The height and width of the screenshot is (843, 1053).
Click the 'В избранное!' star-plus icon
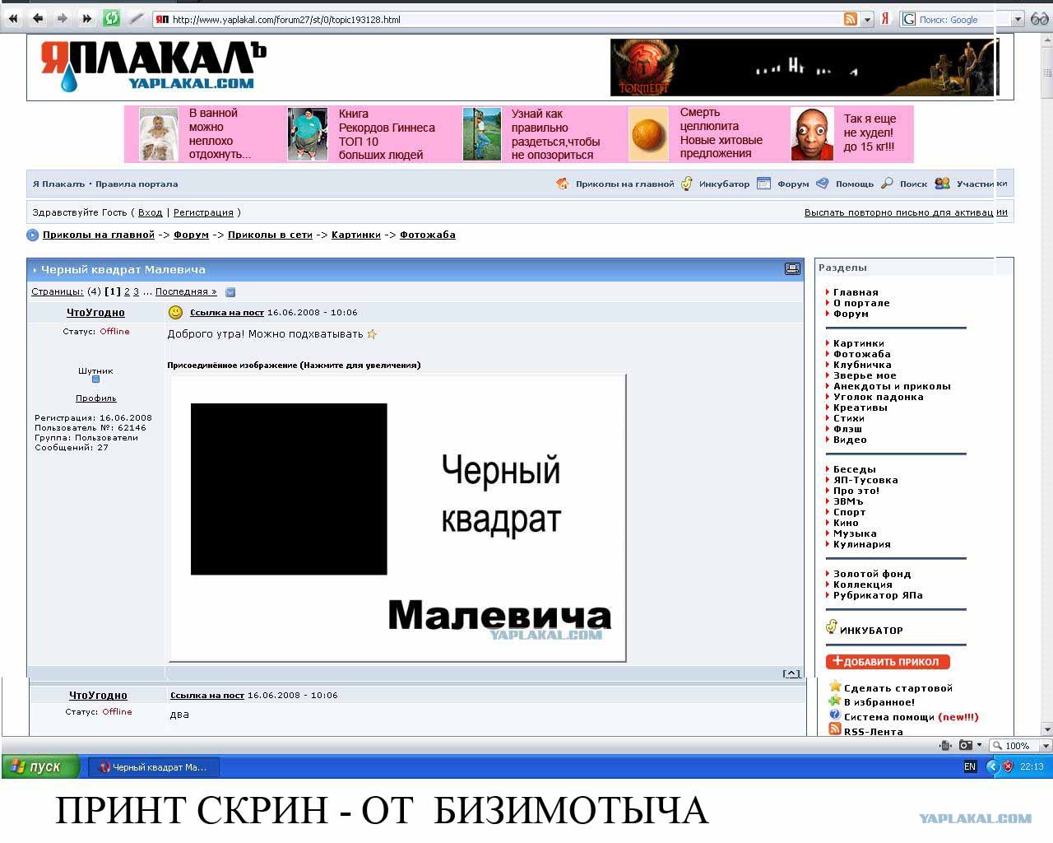[x=835, y=701]
